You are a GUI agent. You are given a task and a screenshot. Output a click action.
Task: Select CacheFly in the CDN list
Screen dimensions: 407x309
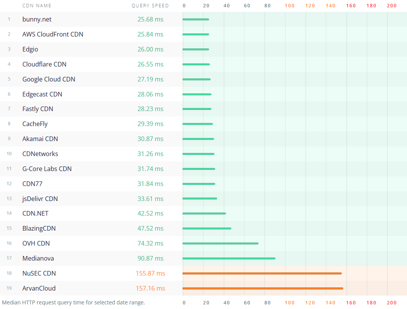pyautogui.click(x=35, y=124)
